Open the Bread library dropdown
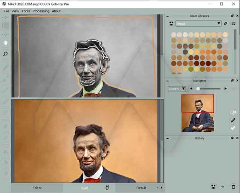Viewport: 240px width, 193px height. coord(199,24)
